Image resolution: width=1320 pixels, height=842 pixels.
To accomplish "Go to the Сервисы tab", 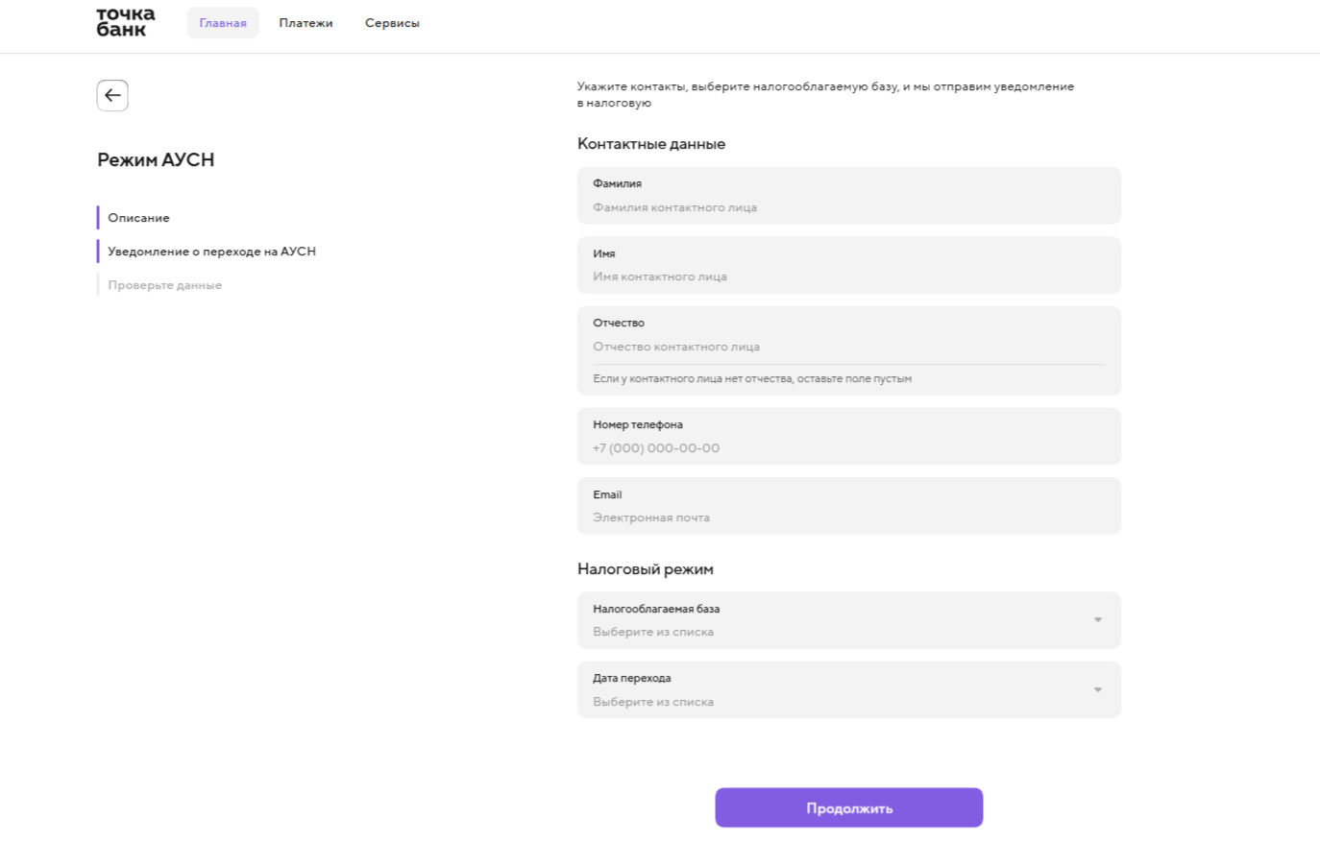I will click(392, 23).
